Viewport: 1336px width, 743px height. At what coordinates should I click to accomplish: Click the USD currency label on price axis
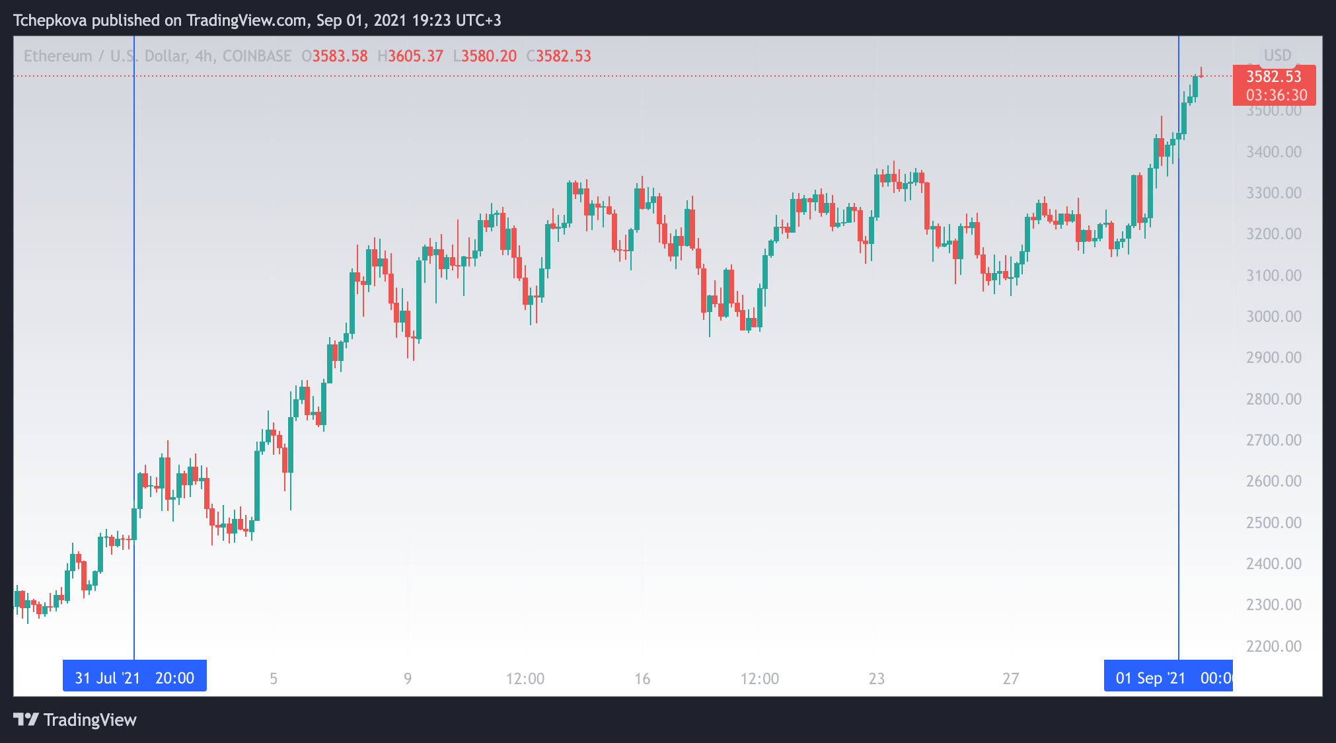pyautogui.click(x=1277, y=56)
